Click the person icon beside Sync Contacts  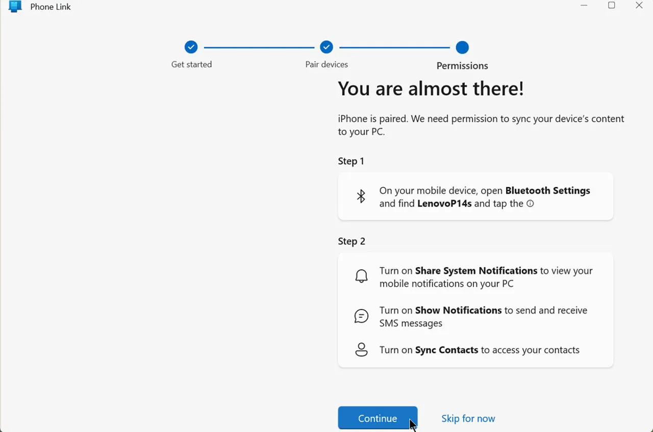(361, 350)
